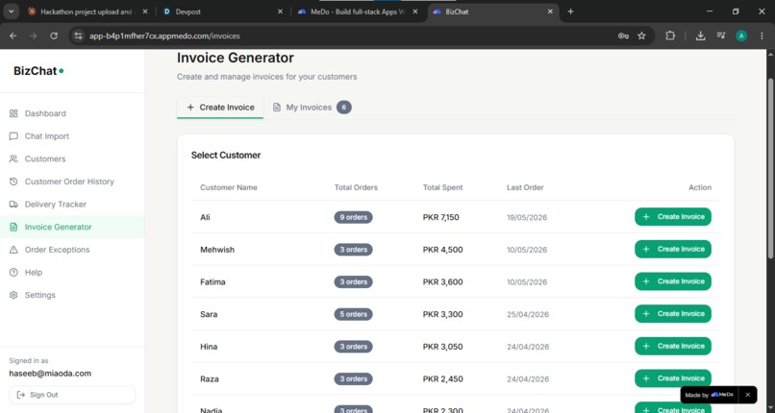Close the Made by MeDo badge
Screen dimensions: 775x413
[747, 395]
